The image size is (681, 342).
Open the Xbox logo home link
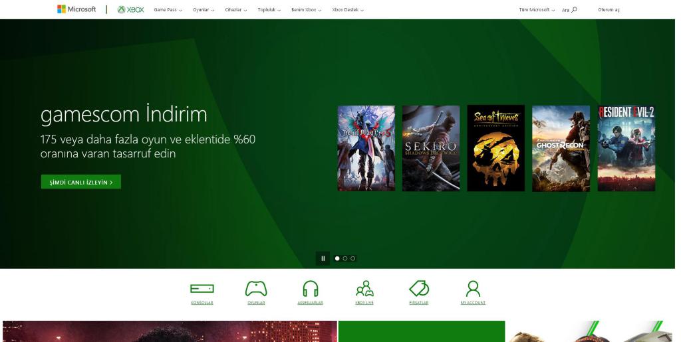point(130,9)
